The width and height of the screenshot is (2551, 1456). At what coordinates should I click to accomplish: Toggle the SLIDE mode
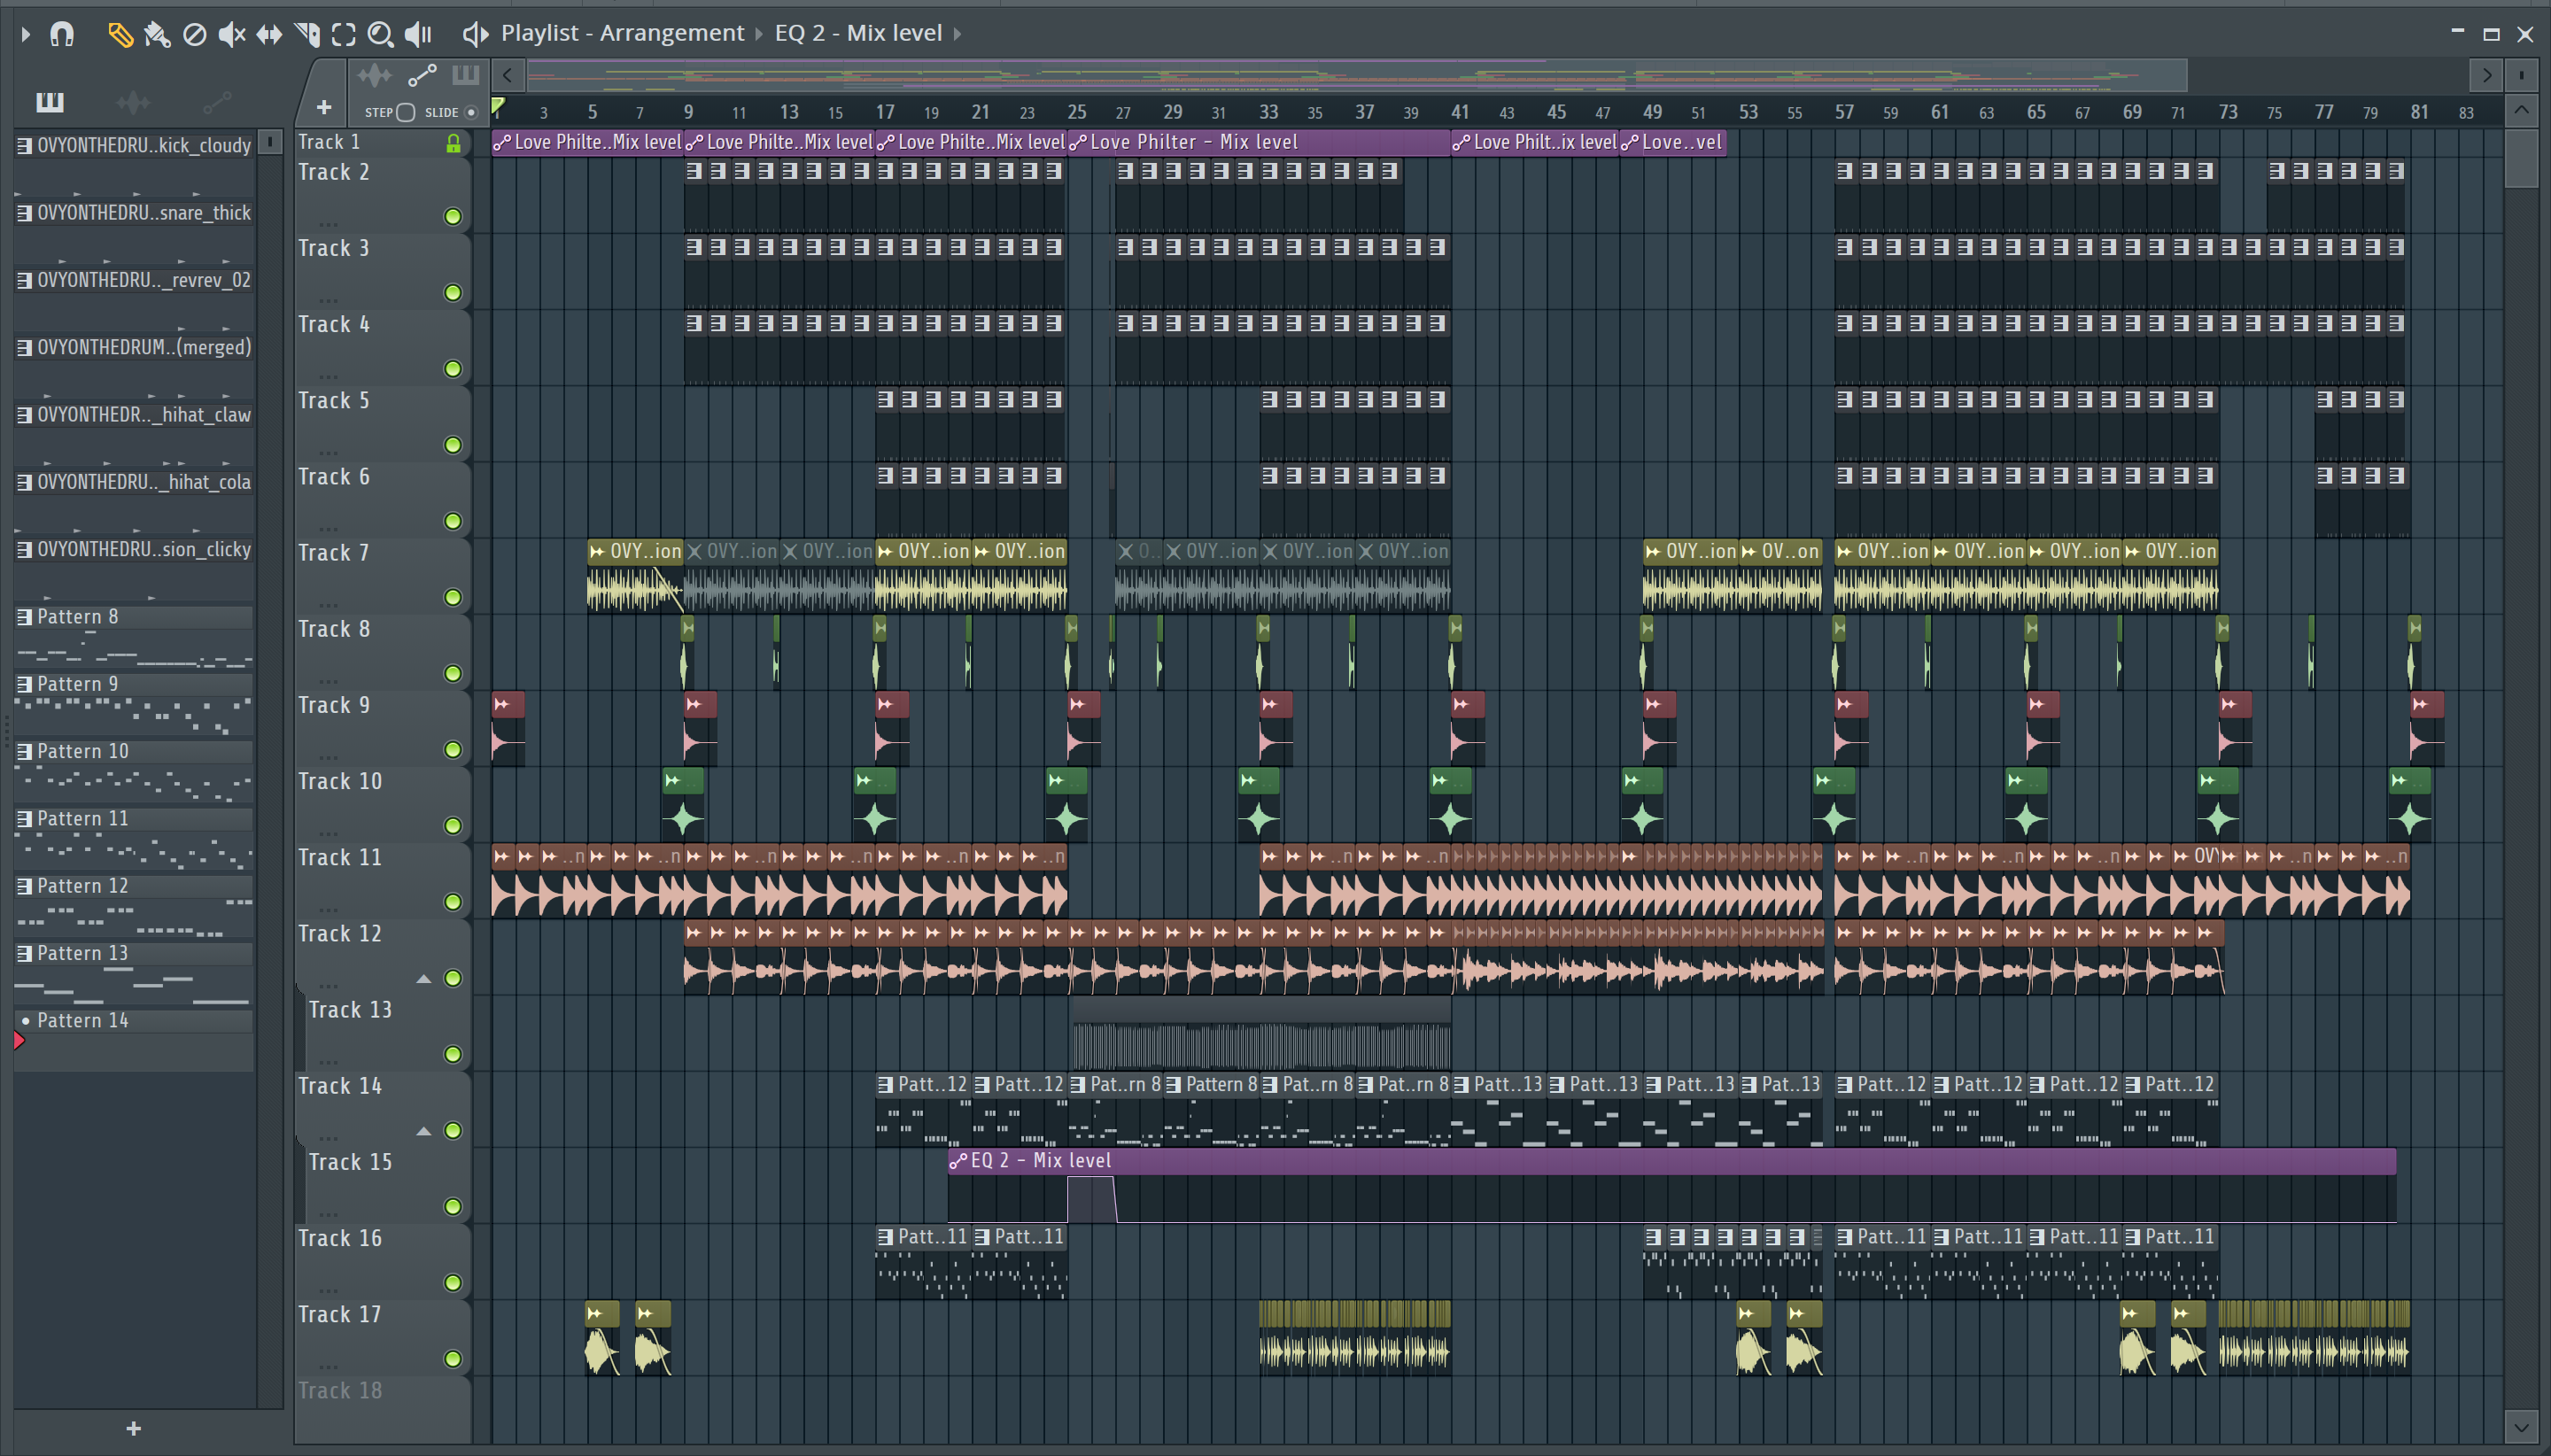(x=471, y=112)
